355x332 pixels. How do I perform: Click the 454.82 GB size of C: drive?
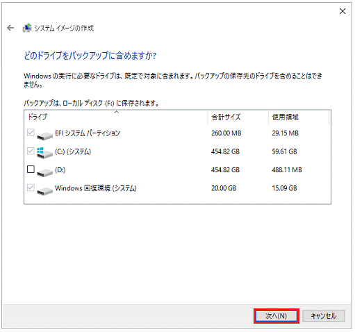[x=225, y=151]
